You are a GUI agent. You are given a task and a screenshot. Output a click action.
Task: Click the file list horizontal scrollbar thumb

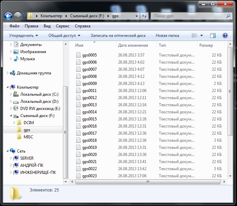(148, 182)
